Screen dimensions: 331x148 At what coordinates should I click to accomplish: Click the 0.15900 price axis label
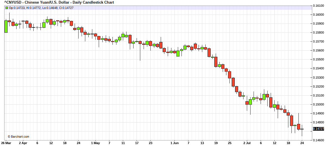click(x=318, y=24)
